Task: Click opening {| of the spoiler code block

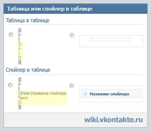Action: 20,79
